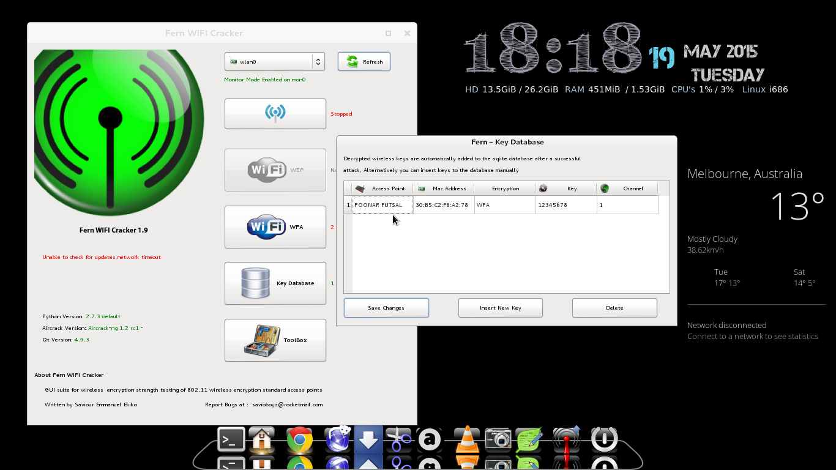Image resolution: width=836 pixels, height=470 pixels.
Task: Click the Python Version 2.7.3 text
Action: coord(81,316)
